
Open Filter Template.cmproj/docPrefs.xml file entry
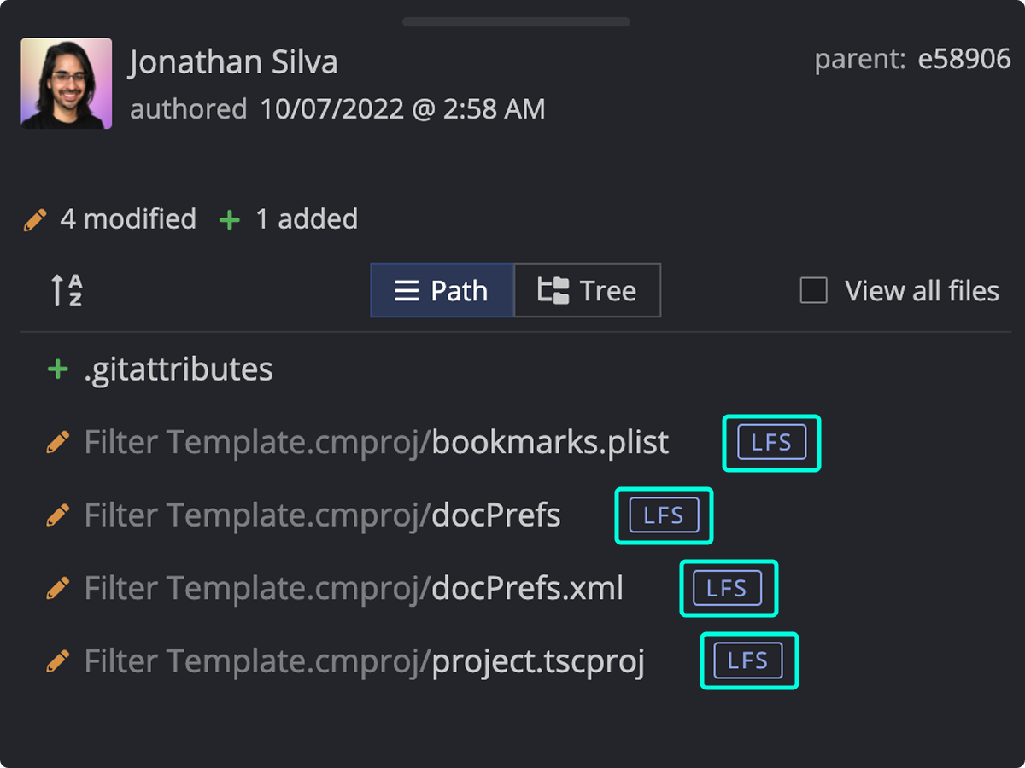pos(354,588)
